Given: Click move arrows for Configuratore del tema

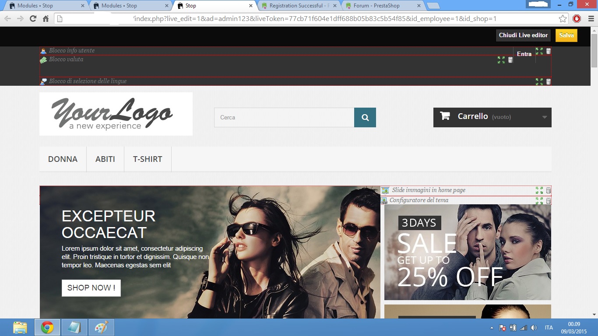Looking at the screenshot, I should [x=539, y=201].
